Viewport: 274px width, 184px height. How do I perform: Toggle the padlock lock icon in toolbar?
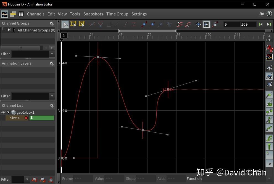[x=215, y=24]
